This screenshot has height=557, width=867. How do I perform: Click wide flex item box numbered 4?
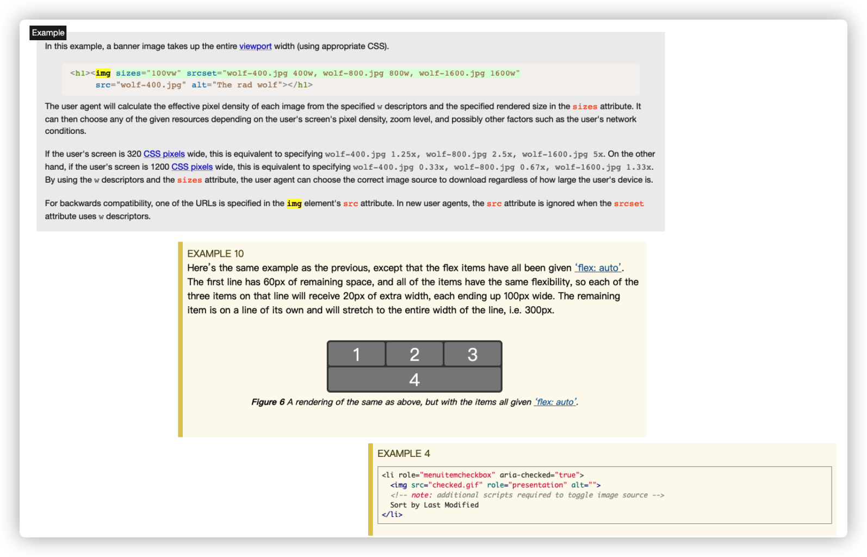pyautogui.click(x=414, y=380)
